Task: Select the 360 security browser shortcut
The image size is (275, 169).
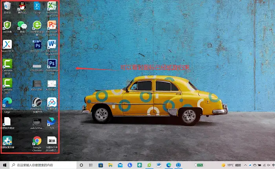Action: [x=37, y=28]
